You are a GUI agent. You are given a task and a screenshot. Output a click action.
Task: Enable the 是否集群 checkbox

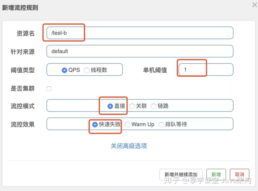point(49,89)
